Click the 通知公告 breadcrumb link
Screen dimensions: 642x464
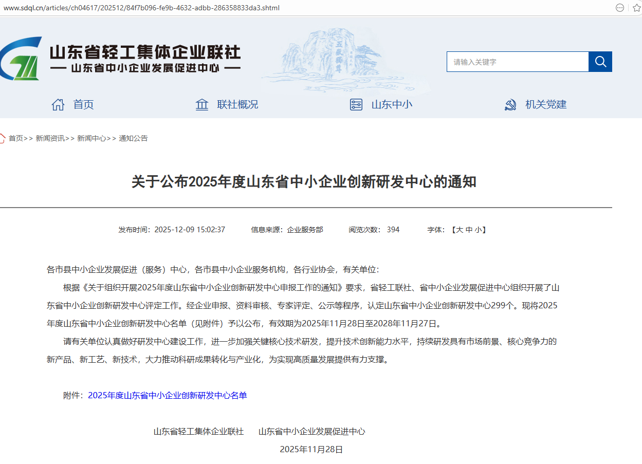(133, 138)
